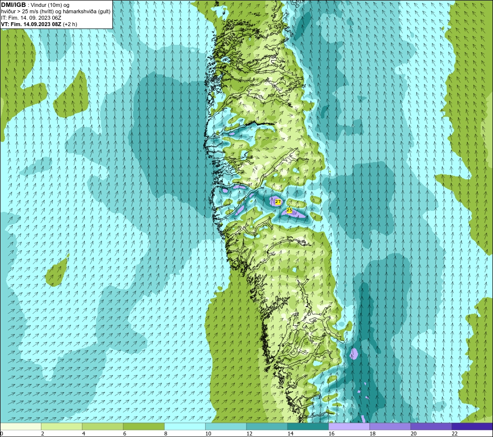
Task: Click the scale tick label '20'
Action: pos(414,434)
